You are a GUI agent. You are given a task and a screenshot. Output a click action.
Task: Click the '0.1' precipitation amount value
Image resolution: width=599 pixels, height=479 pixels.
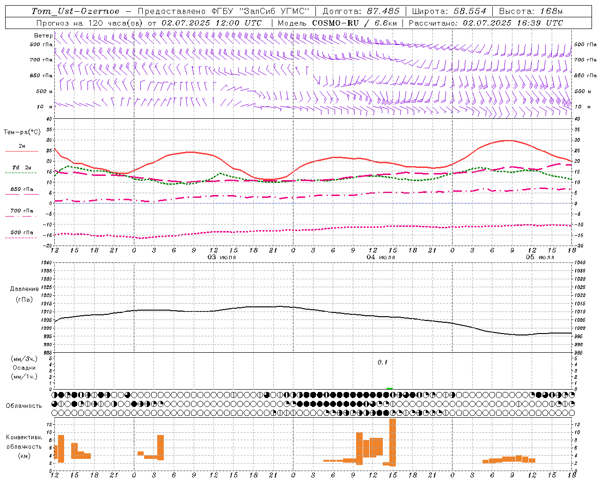(383, 363)
